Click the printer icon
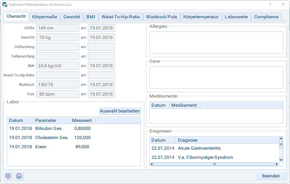Image resolution: width=290 pixels, height=184 pixels. (19, 176)
